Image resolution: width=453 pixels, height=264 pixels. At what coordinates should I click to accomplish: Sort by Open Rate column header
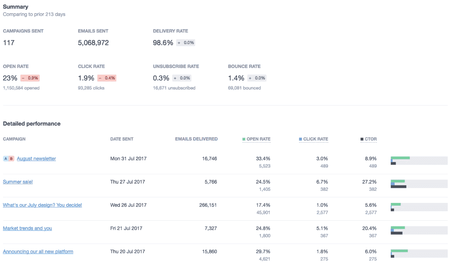(258, 139)
